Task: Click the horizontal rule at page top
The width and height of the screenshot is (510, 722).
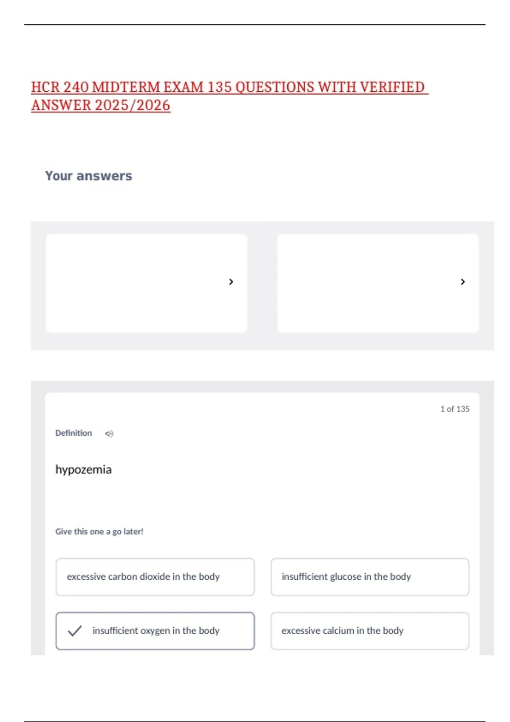Action: coord(255,25)
